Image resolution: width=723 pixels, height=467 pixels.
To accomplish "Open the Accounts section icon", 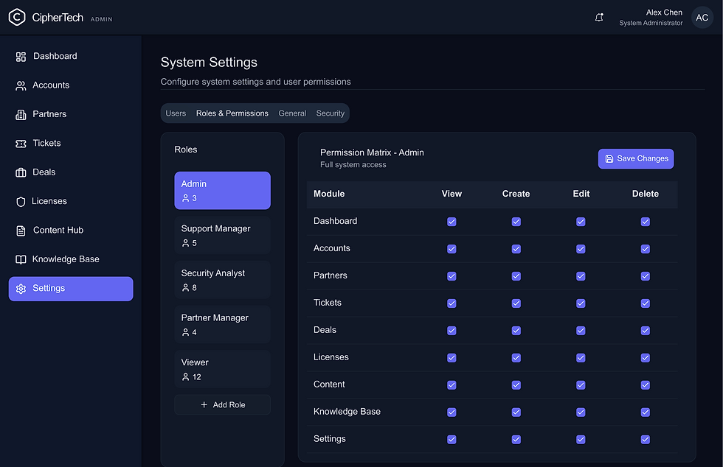I will click(21, 85).
